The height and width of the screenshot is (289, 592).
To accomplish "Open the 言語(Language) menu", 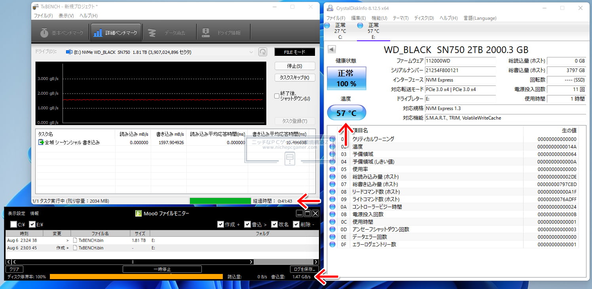I will 480,18.
